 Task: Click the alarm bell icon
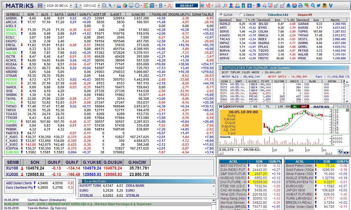288,5
